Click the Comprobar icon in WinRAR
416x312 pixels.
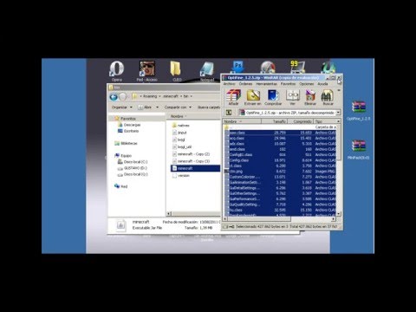point(273,97)
